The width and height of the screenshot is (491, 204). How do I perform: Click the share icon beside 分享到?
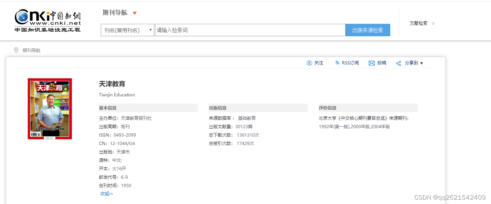399,63
